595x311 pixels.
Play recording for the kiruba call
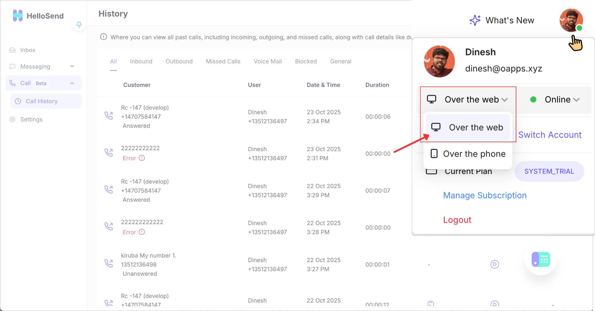[x=495, y=264]
